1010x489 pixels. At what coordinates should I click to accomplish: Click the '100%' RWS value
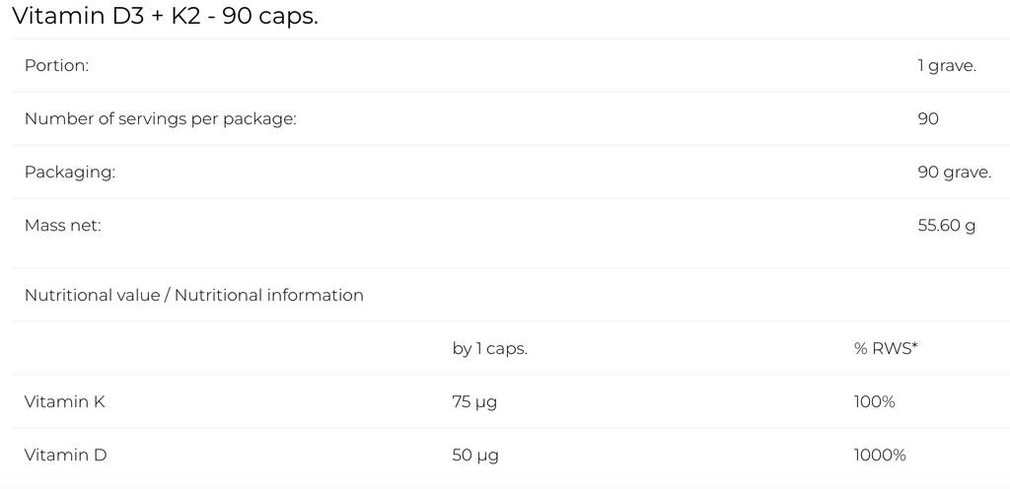click(x=874, y=402)
